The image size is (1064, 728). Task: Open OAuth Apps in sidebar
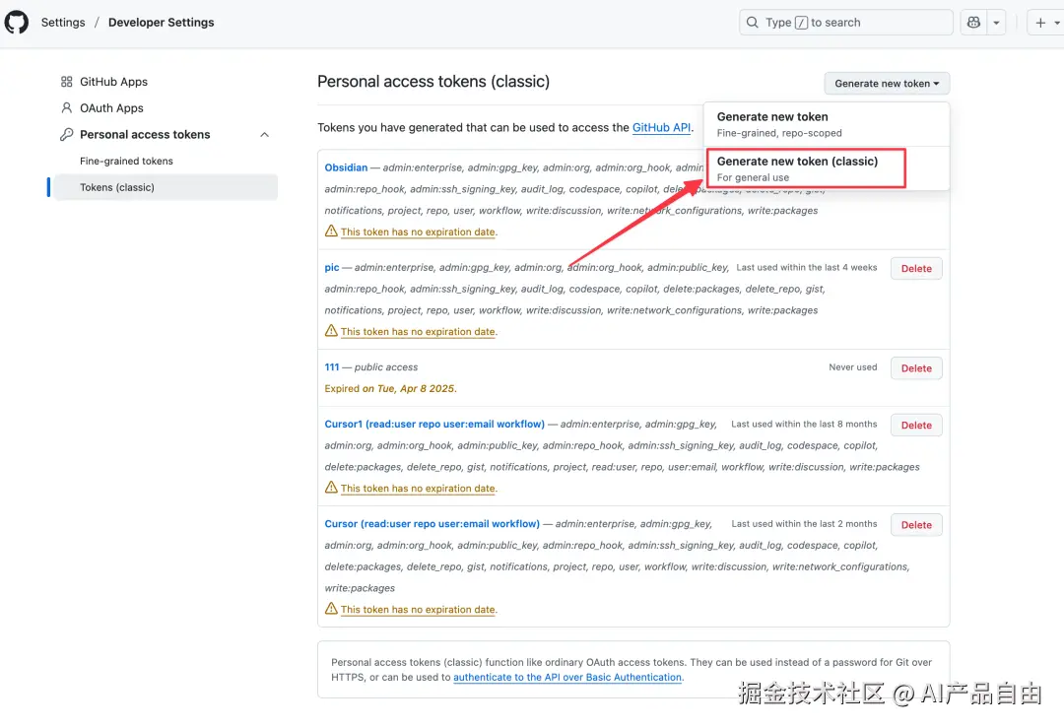(x=111, y=108)
